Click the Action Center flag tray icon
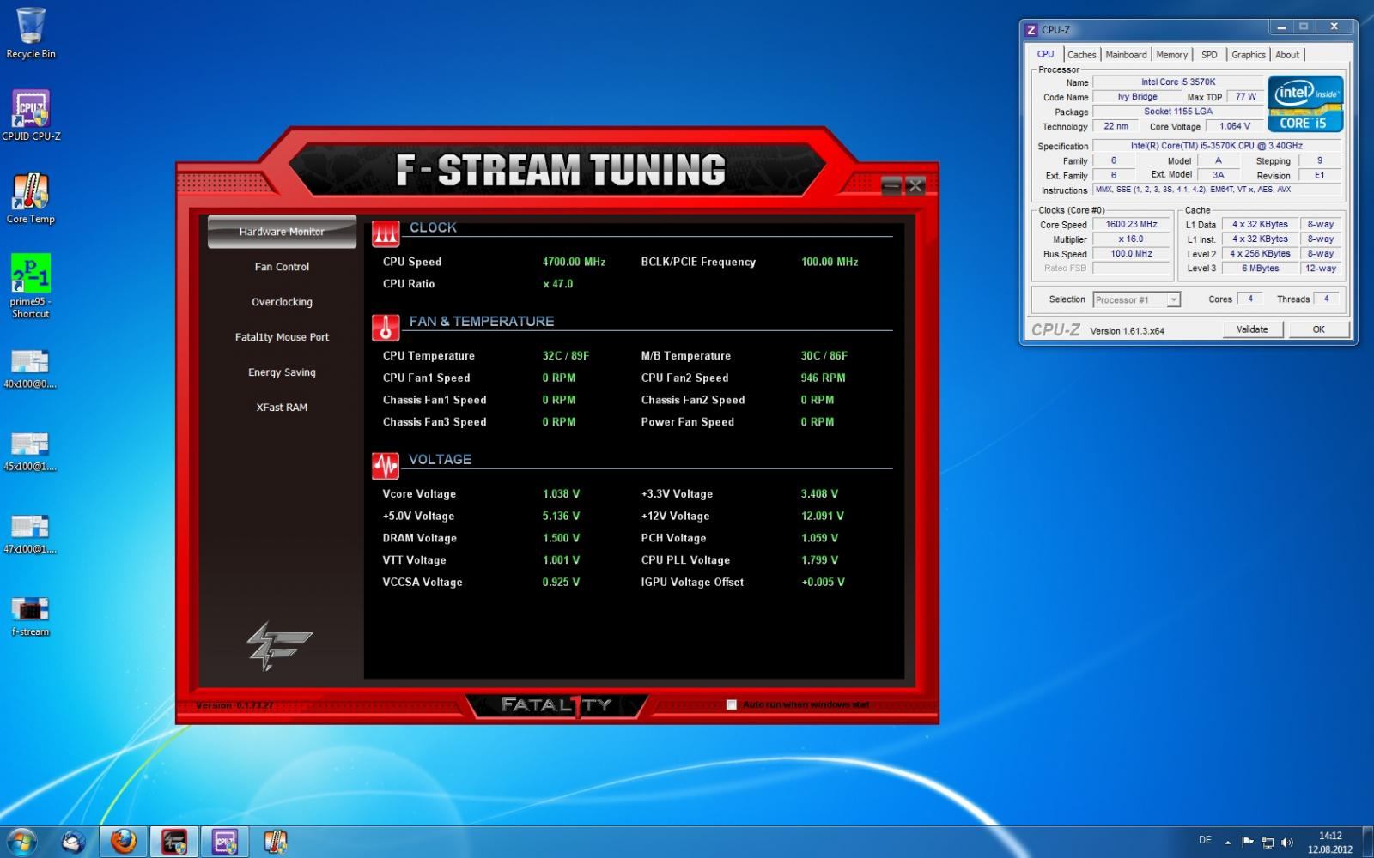1374x858 pixels. coord(1248,842)
